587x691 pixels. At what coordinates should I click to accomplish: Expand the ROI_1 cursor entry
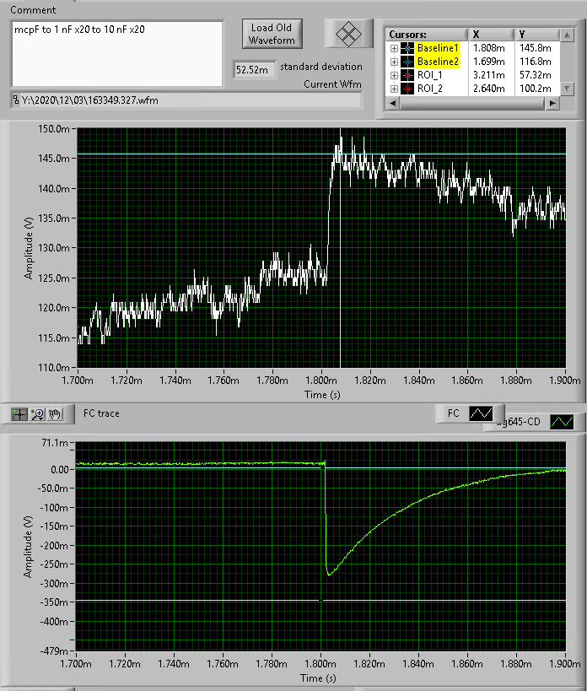point(393,75)
